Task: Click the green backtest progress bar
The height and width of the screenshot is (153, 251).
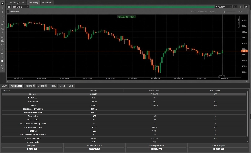Action: point(122,7)
